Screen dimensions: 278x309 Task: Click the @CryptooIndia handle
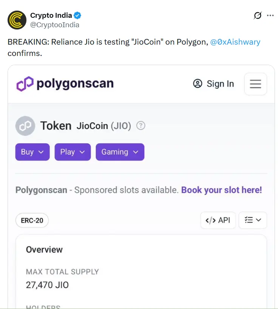pos(54,25)
